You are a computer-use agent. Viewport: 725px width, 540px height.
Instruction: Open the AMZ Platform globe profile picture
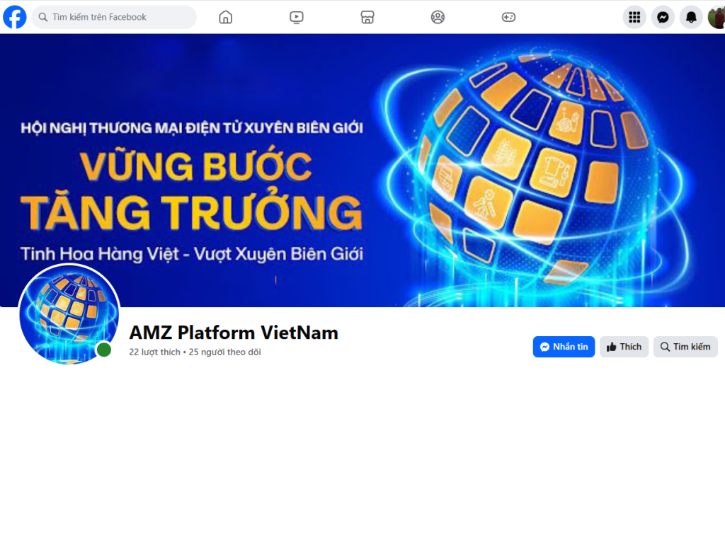point(69,314)
